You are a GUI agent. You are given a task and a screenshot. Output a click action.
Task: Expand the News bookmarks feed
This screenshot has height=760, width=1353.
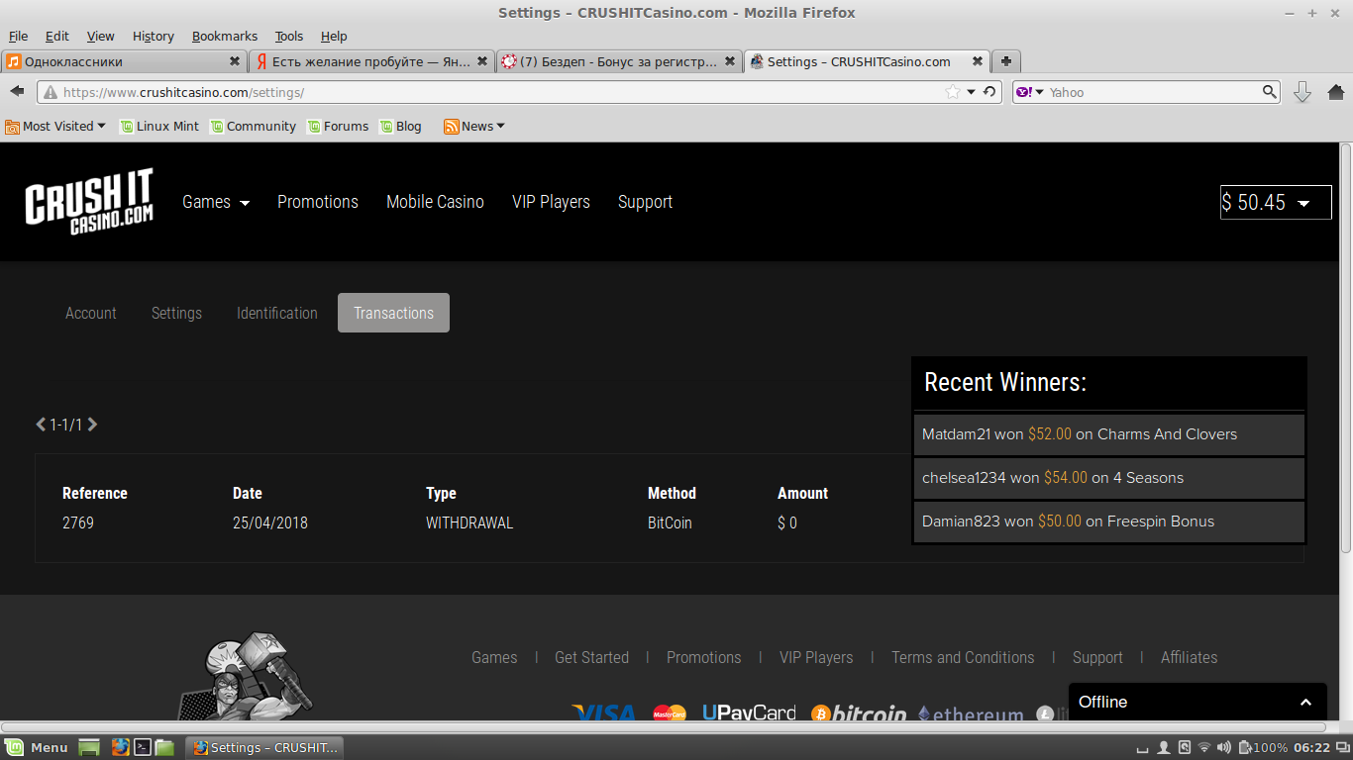474,126
